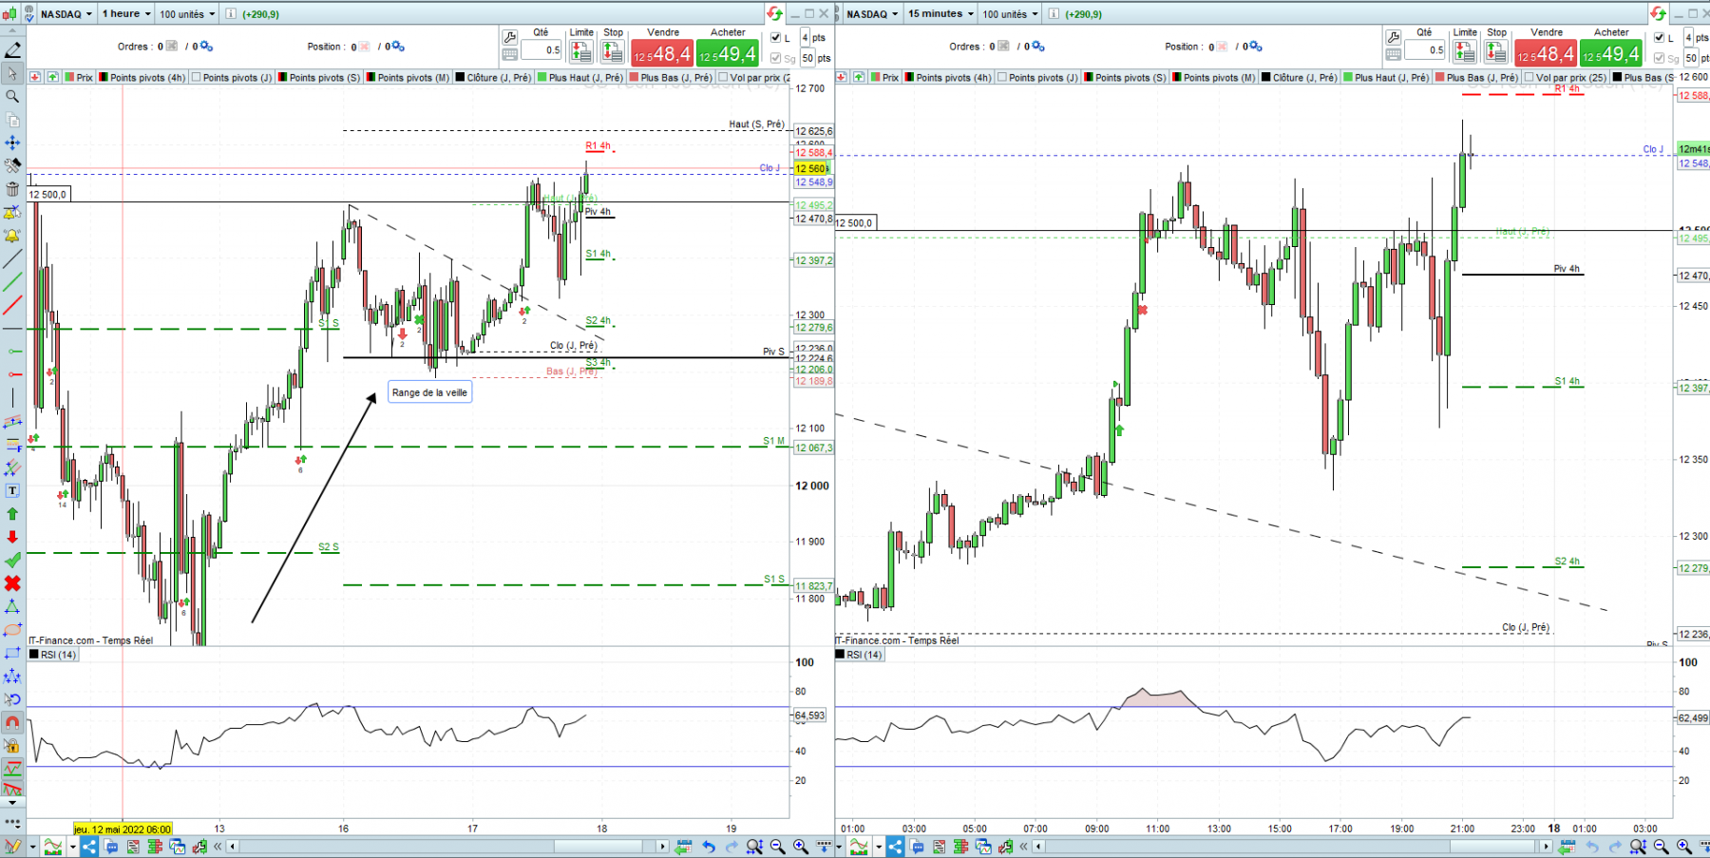Open the wrench and hammer object settings tool
The width and height of the screenshot is (1710, 858).
click(x=12, y=165)
